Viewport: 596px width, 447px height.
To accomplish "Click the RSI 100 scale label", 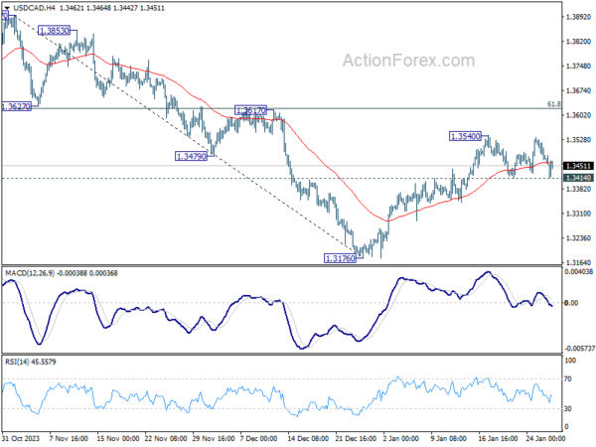I will click(570, 361).
